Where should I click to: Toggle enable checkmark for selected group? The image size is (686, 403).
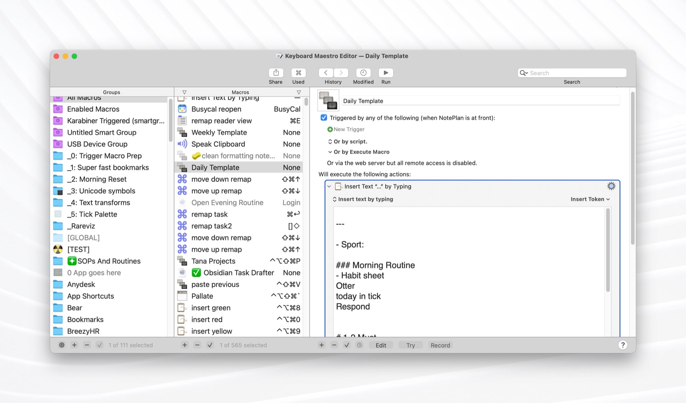coord(99,345)
